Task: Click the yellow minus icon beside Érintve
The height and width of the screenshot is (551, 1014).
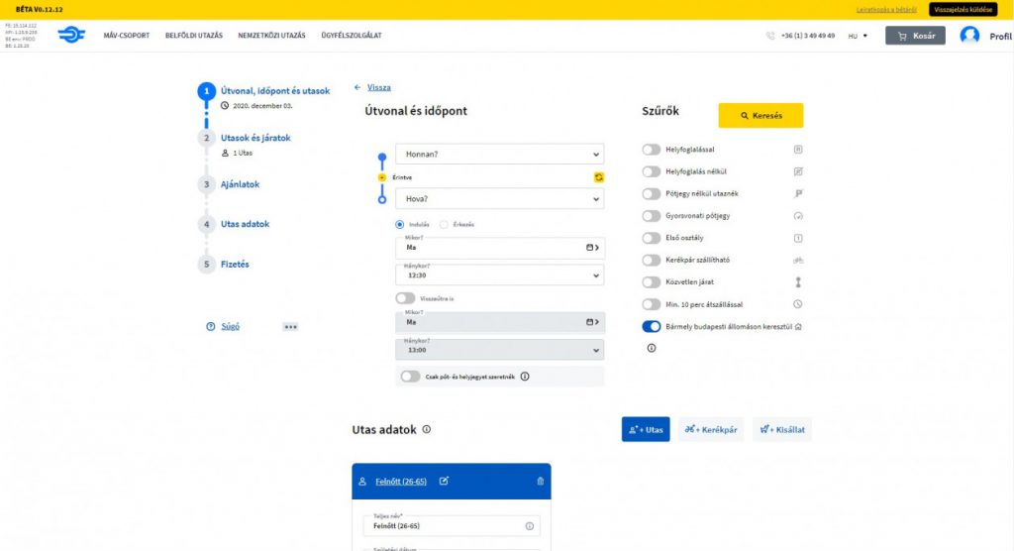Action: tap(382, 177)
